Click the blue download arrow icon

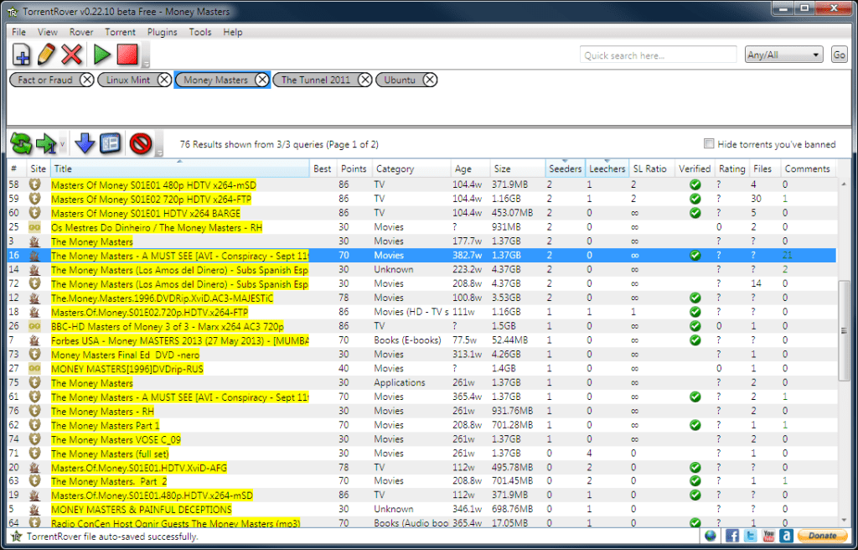coord(85,143)
